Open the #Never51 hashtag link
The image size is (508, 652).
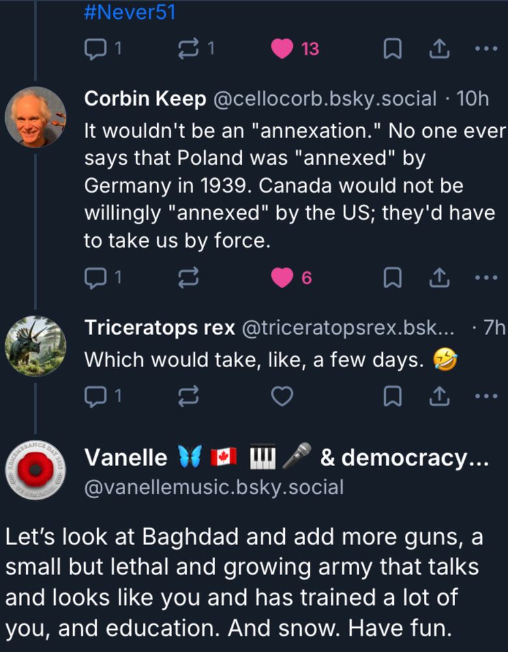(x=130, y=12)
